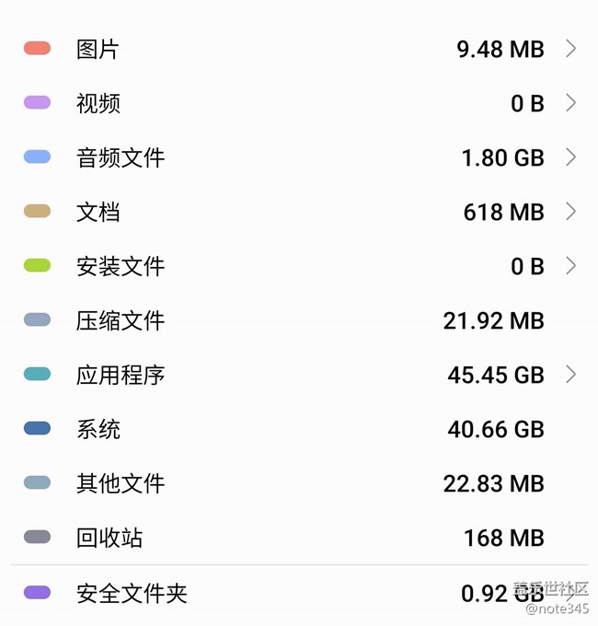Screen dimensions: 598x626
Task: Open the 回收站 storage item
Action: [109, 538]
